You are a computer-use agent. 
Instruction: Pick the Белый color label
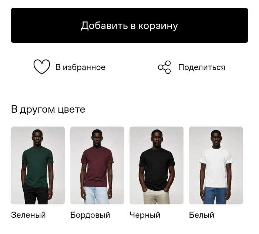point(202,215)
